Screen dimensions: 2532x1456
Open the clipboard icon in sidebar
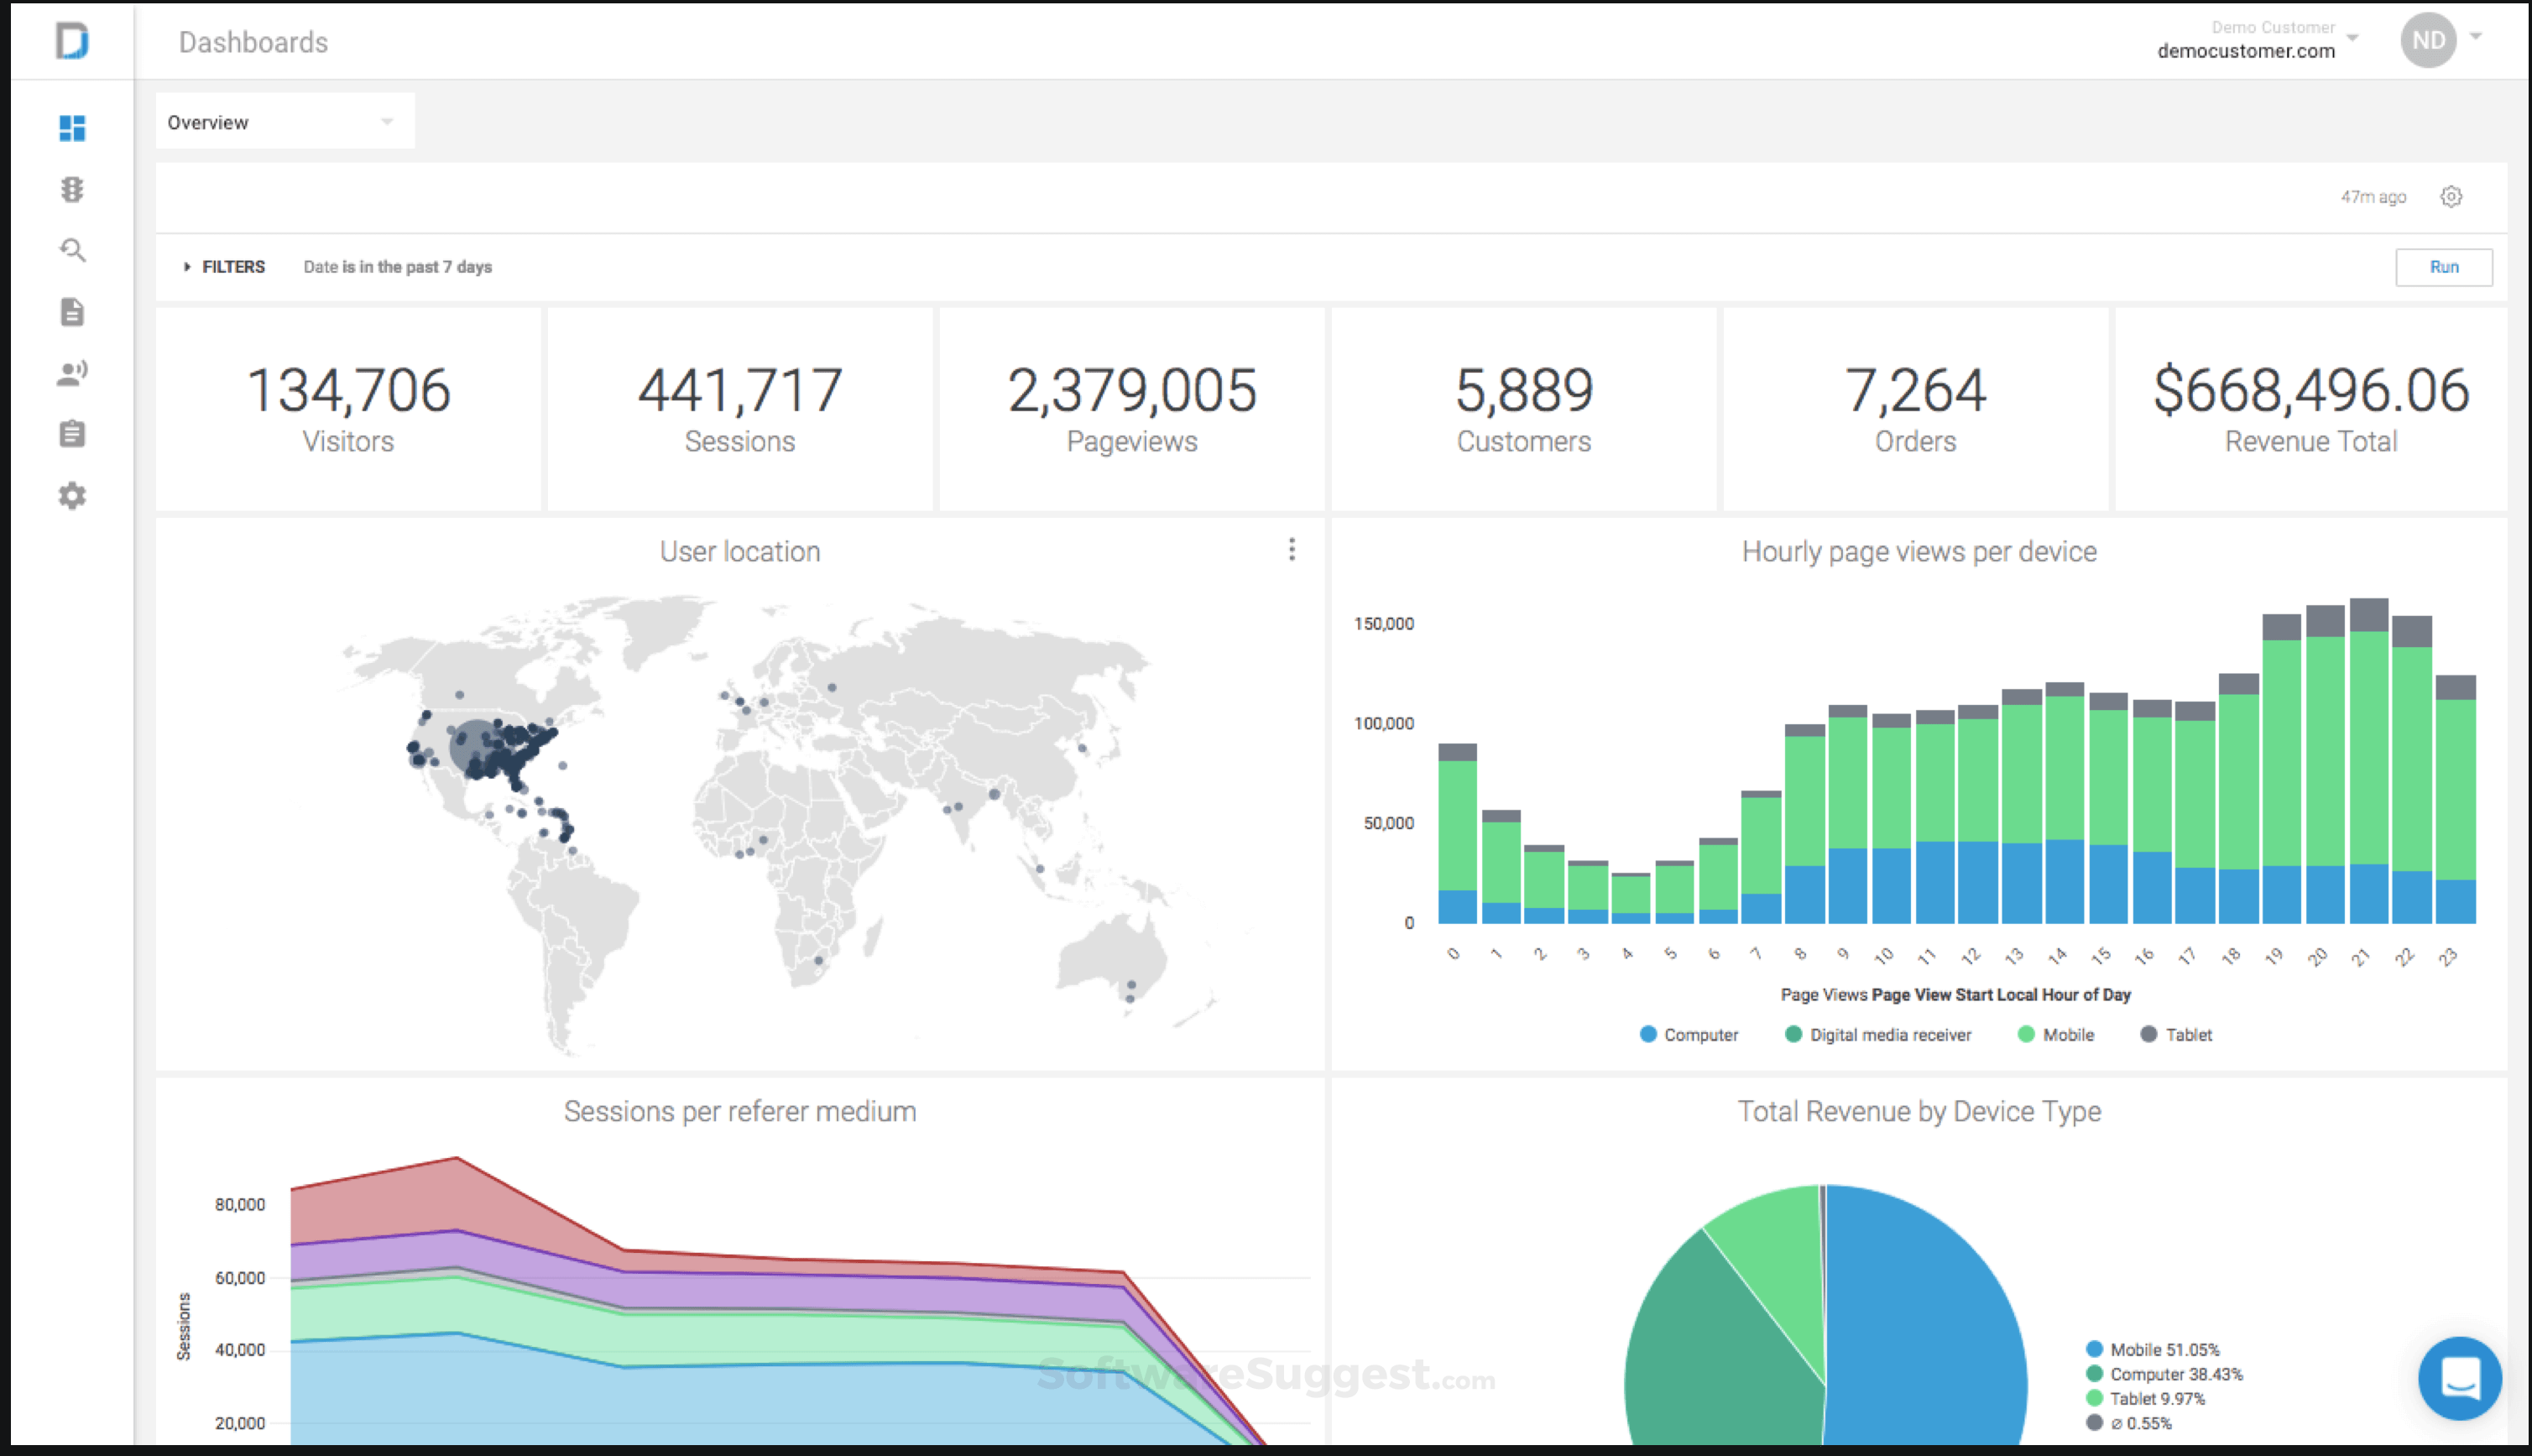[x=72, y=434]
